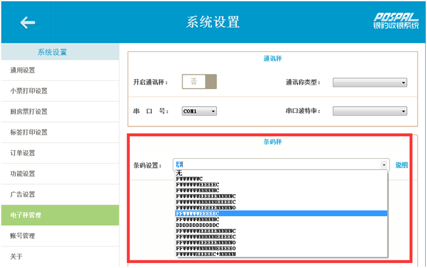427x268 pixels.
Task: Click the 说明 link
Action: [401, 165]
